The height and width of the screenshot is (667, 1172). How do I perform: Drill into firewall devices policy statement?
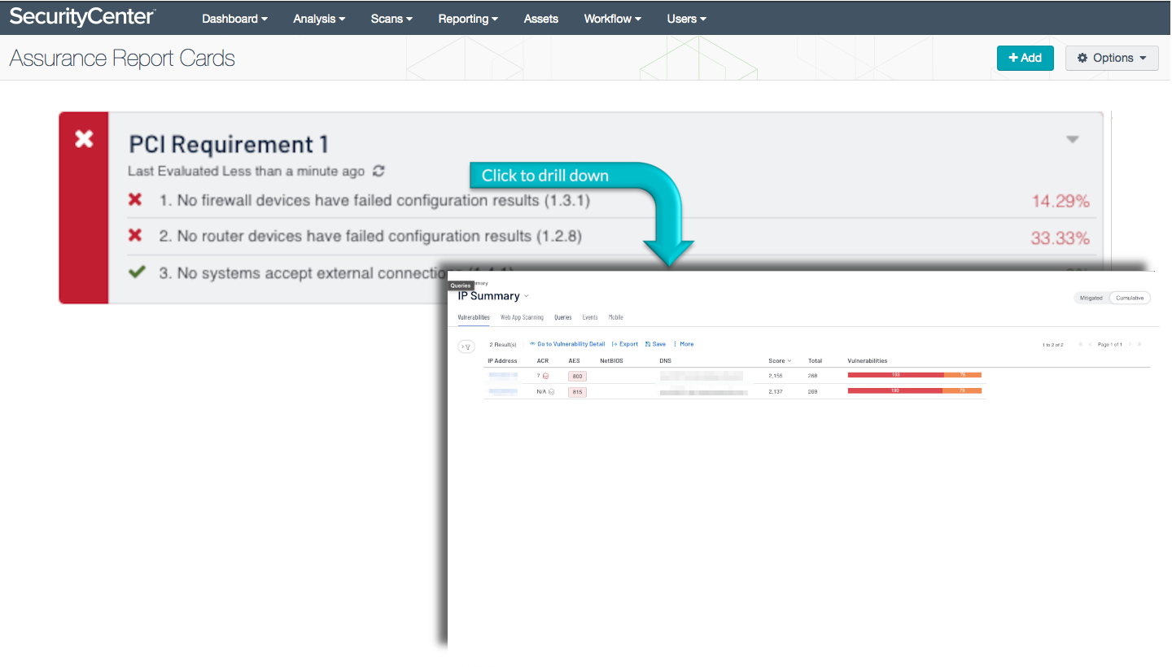pyautogui.click(x=374, y=199)
